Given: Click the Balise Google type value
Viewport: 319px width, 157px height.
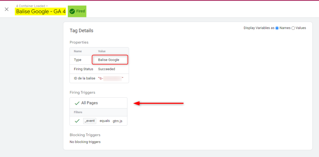Looking at the screenshot, I should pyautogui.click(x=109, y=60).
